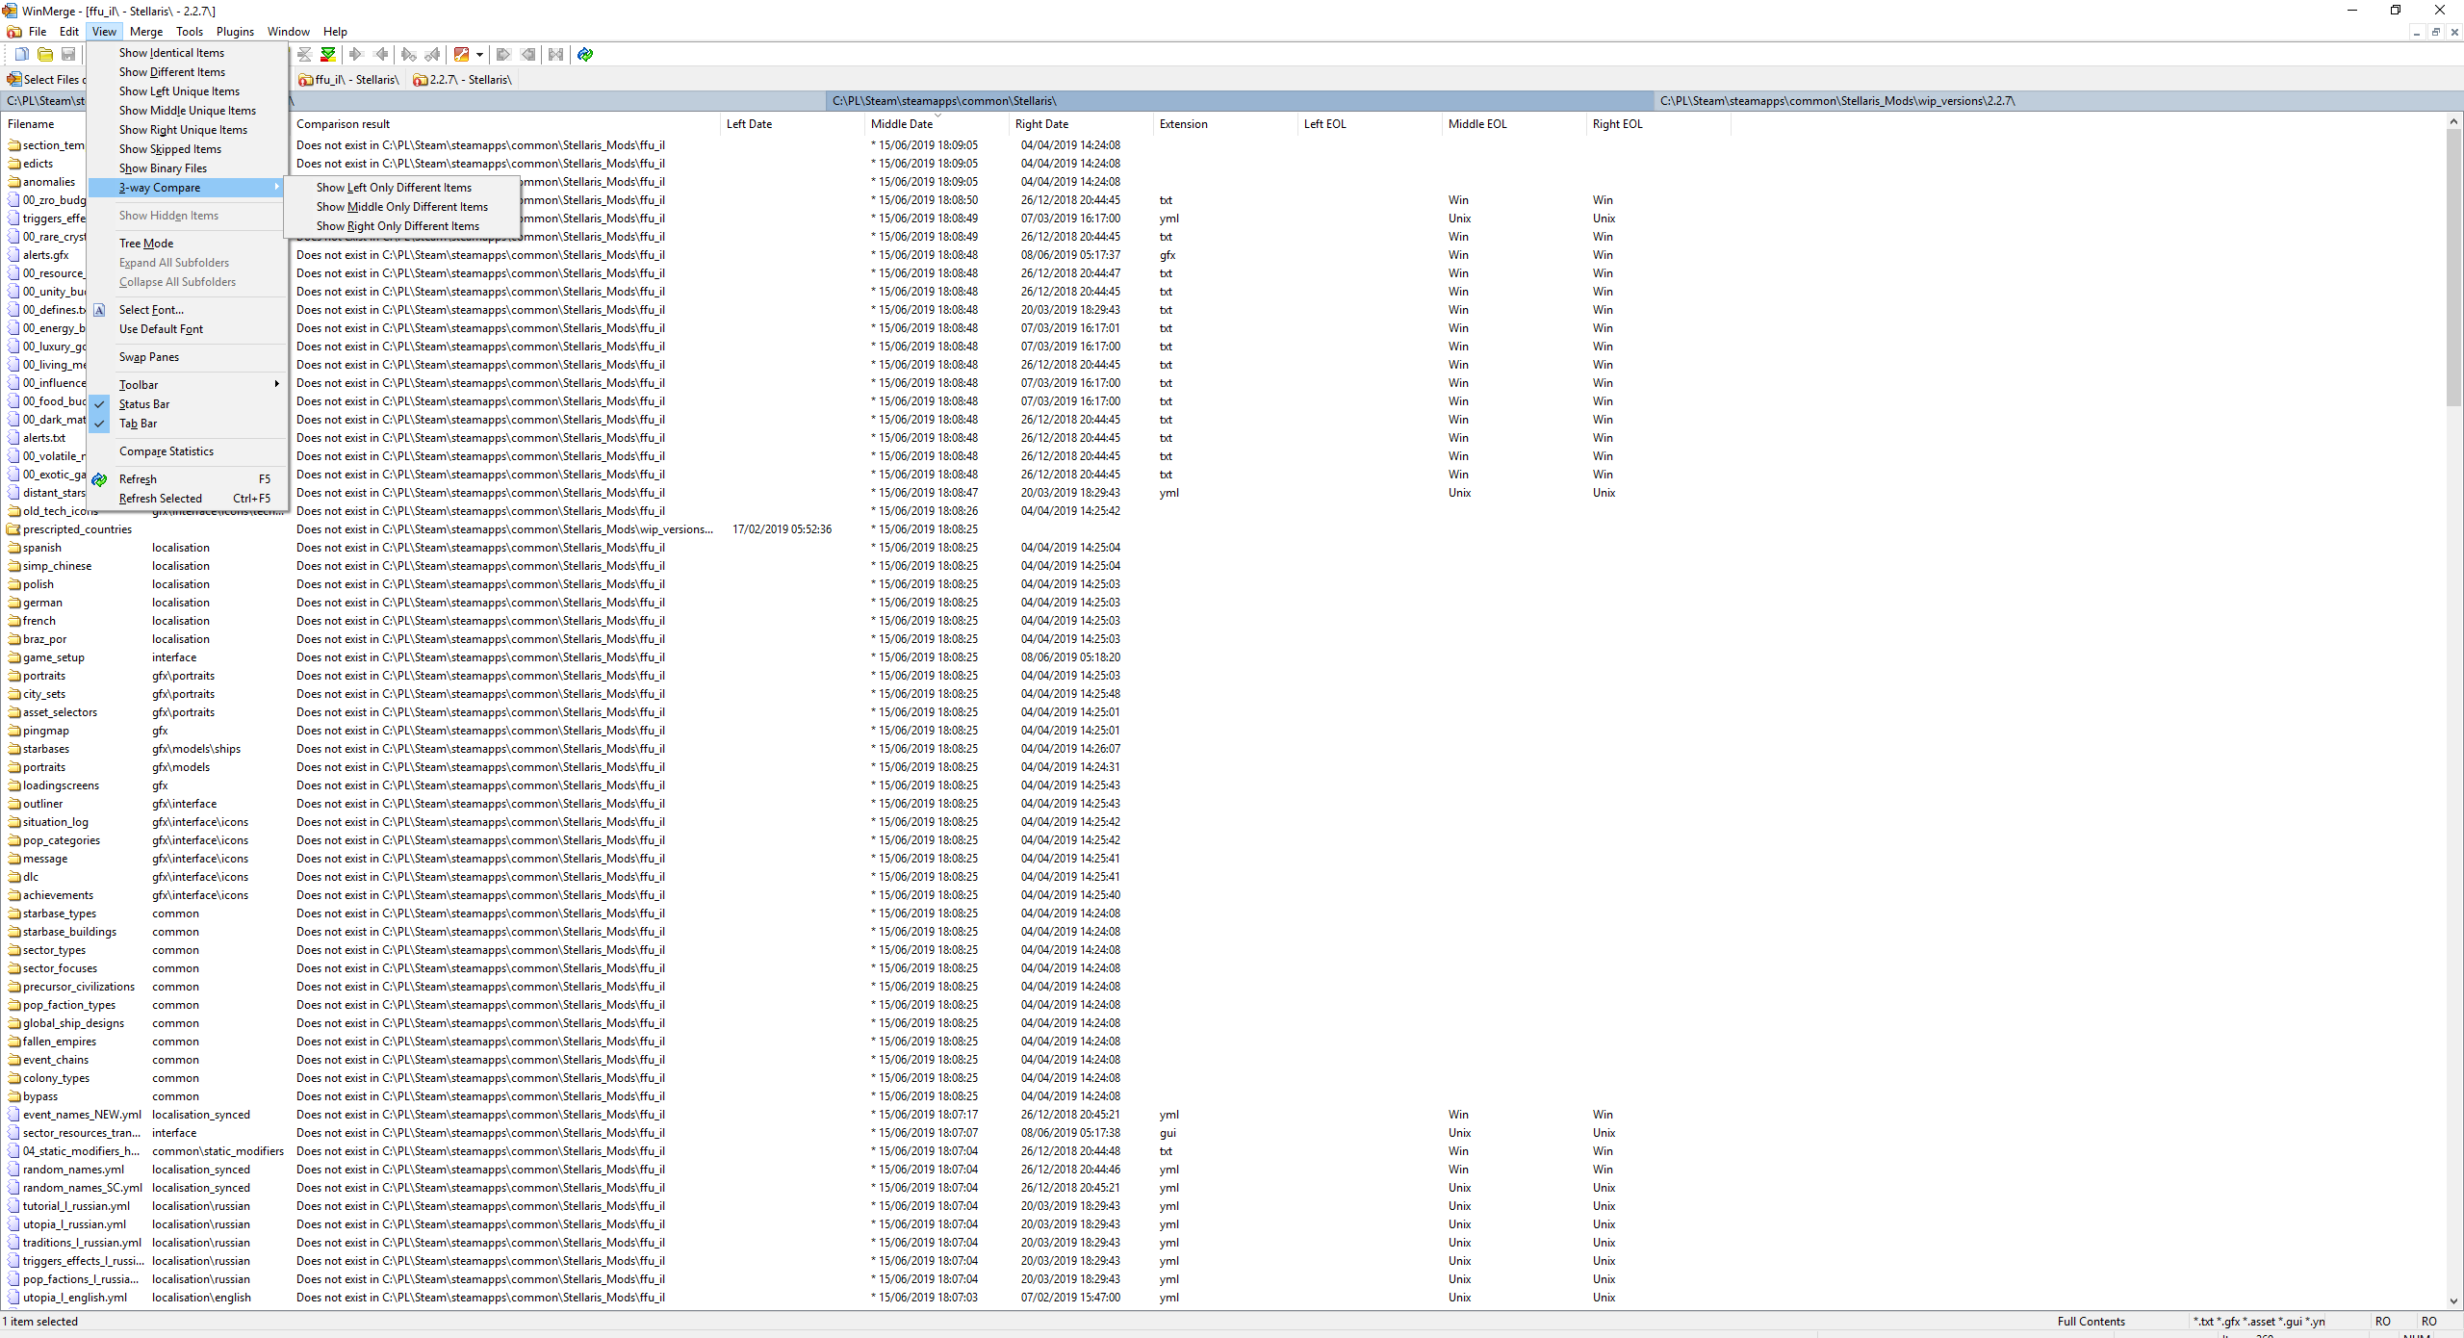
Task: Click the ffu_il\ - Stellaris\ path button
Action: (x=348, y=79)
